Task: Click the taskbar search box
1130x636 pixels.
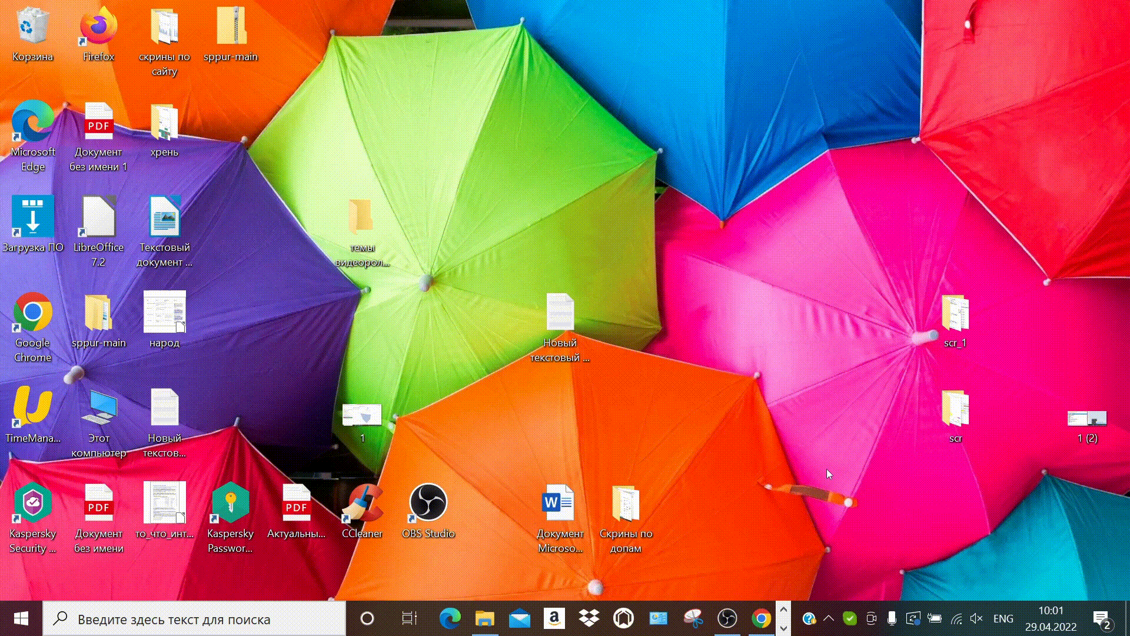Action: [194, 618]
